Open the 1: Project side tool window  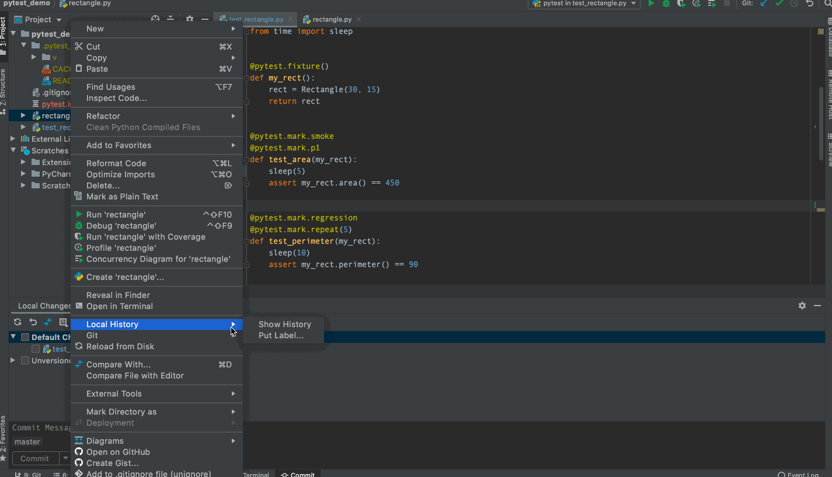(4, 36)
